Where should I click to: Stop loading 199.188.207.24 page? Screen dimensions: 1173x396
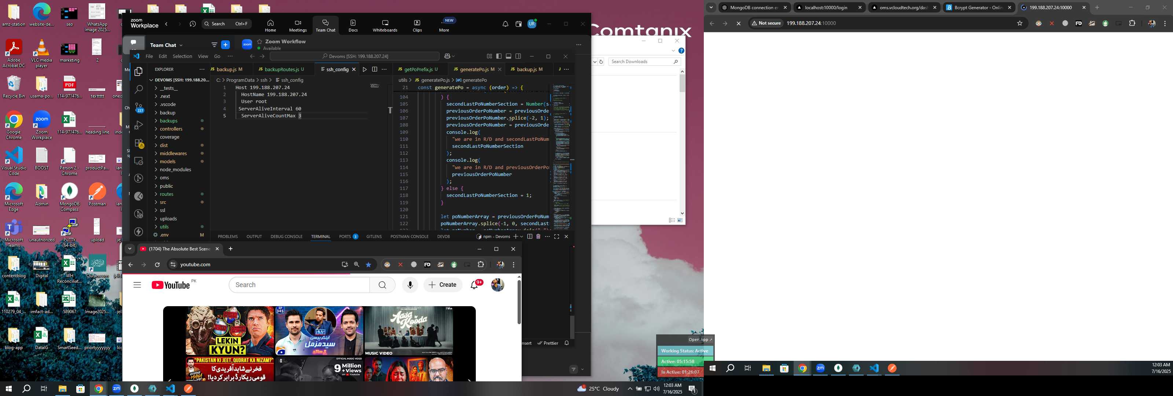[739, 23]
